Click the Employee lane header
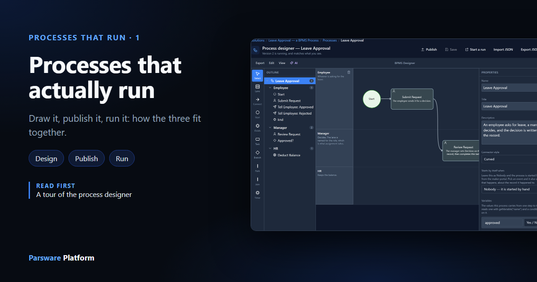 [334, 99]
